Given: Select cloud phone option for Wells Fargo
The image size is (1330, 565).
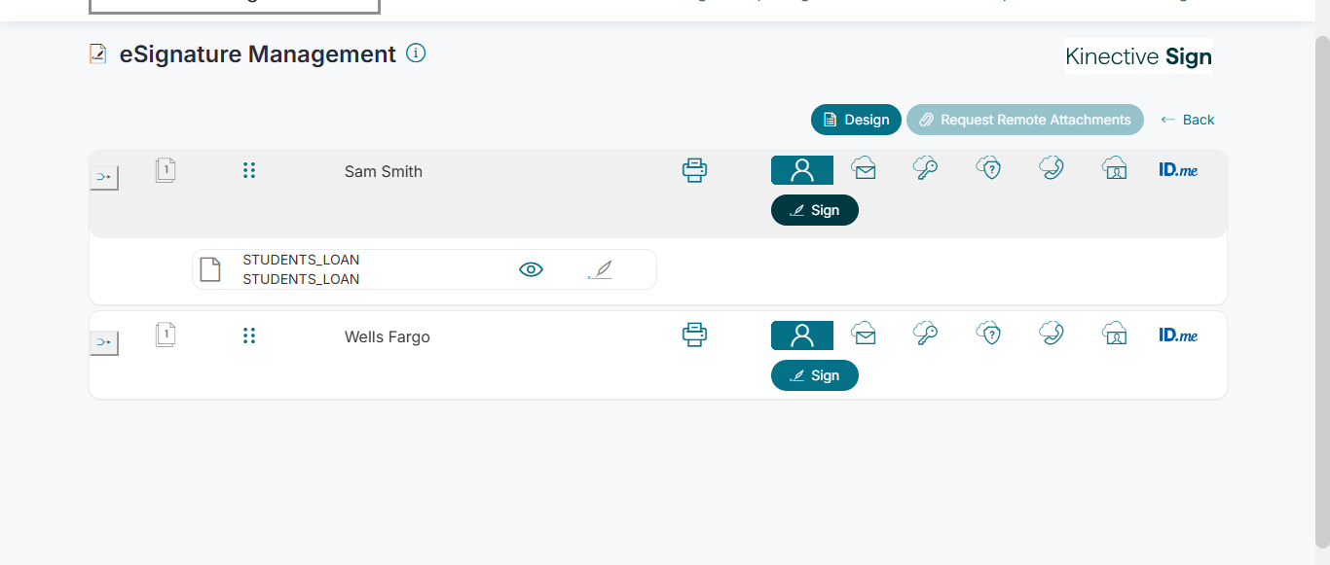Looking at the screenshot, I should [1051, 335].
